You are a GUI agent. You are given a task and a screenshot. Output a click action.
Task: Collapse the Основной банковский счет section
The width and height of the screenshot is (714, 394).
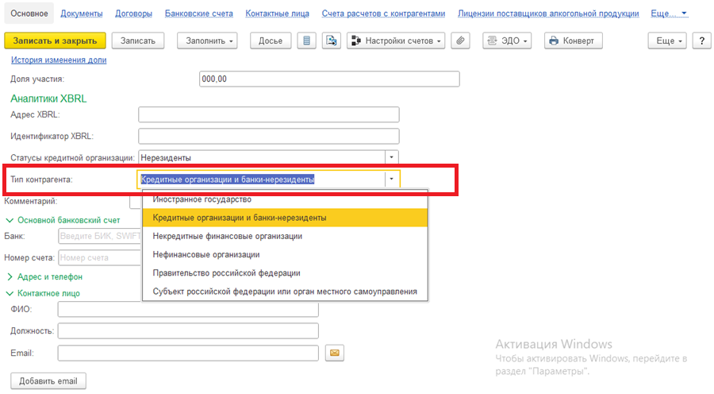coord(63,220)
